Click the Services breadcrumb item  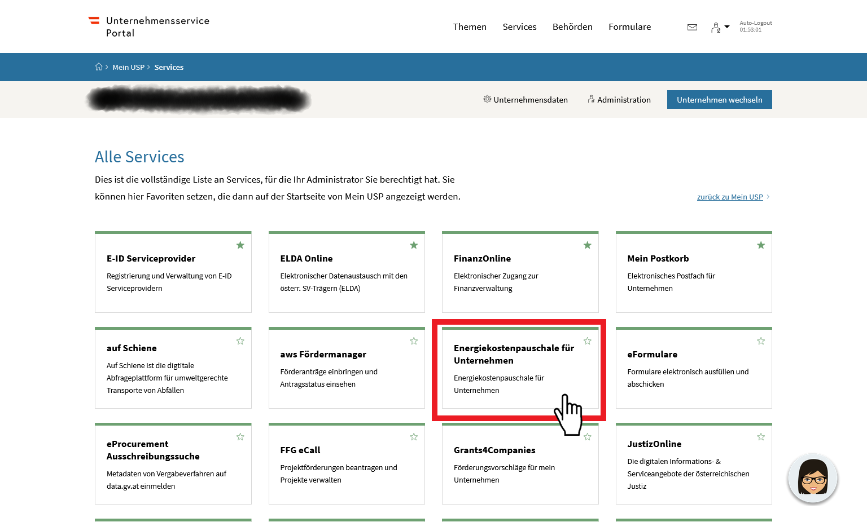pos(169,67)
